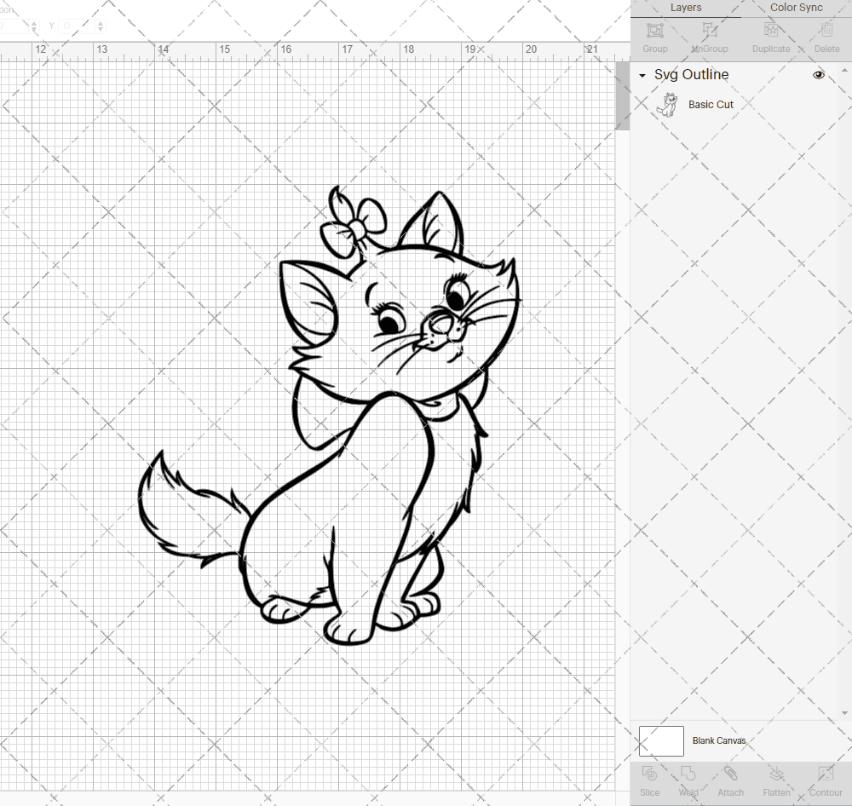Select the Basic Cut layer thumbnail
This screenshot has height=806, width=852.
click(x=667, y=104)
